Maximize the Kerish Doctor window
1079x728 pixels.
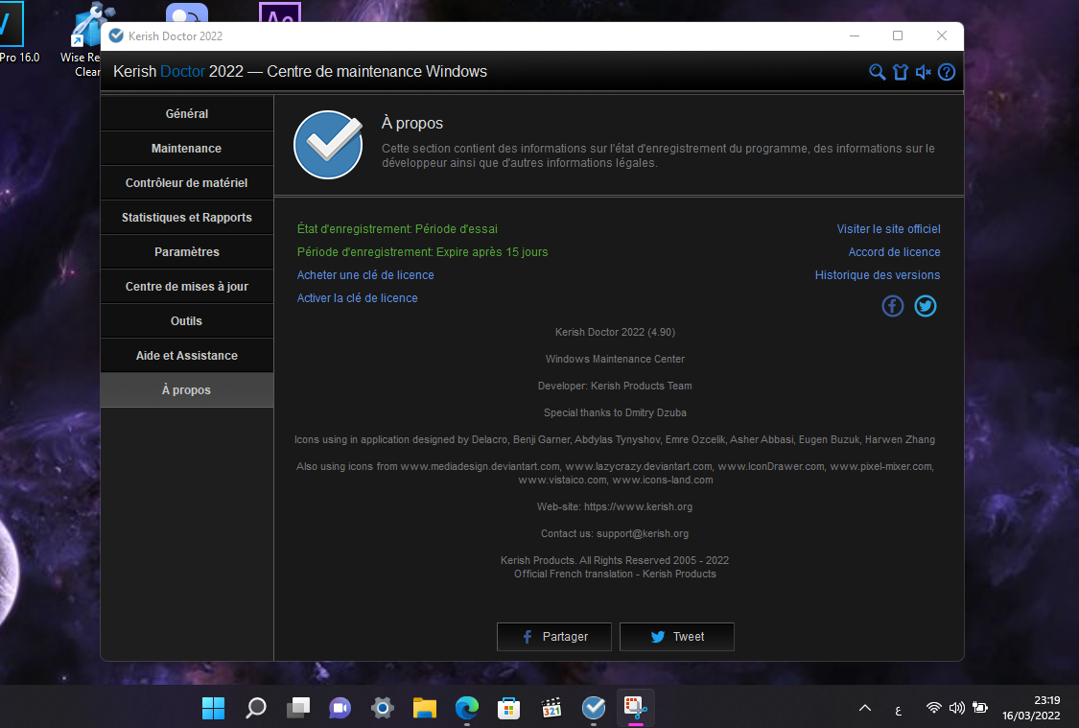pyautogui.click(x=898, y=35)
